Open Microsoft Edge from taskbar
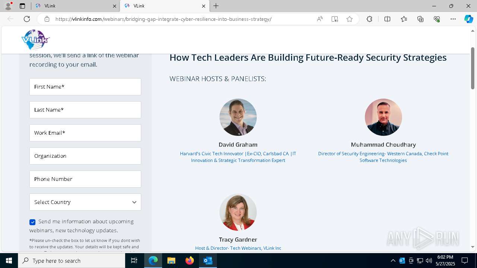 point(153,261)
